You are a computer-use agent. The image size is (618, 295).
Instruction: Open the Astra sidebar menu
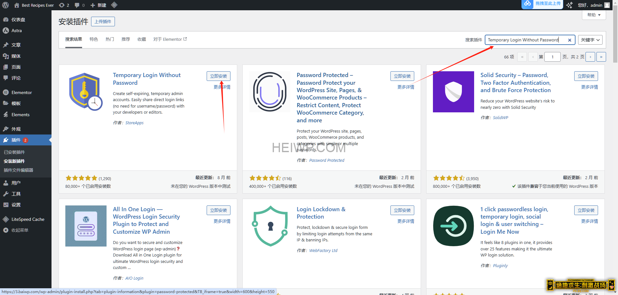(26, 30)
